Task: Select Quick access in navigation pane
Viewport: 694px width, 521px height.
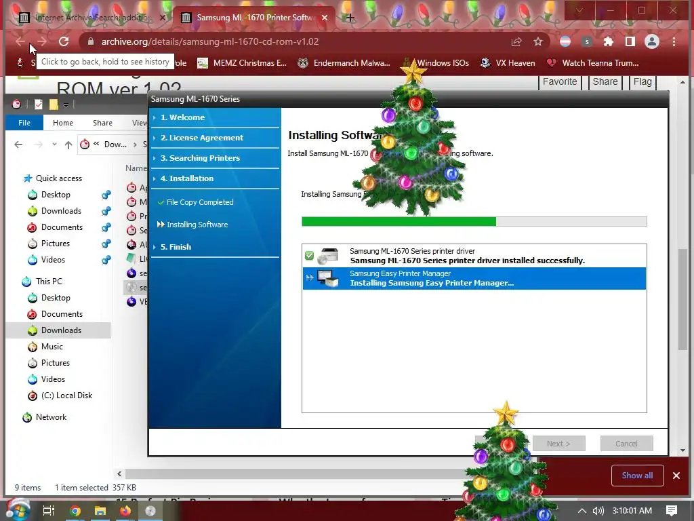Action: point(53,178)
